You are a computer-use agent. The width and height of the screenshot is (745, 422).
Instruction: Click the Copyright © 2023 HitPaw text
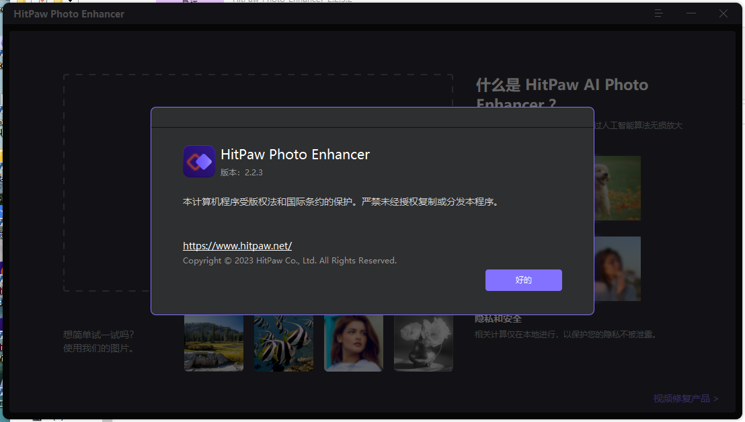click(x=290, y=261)
